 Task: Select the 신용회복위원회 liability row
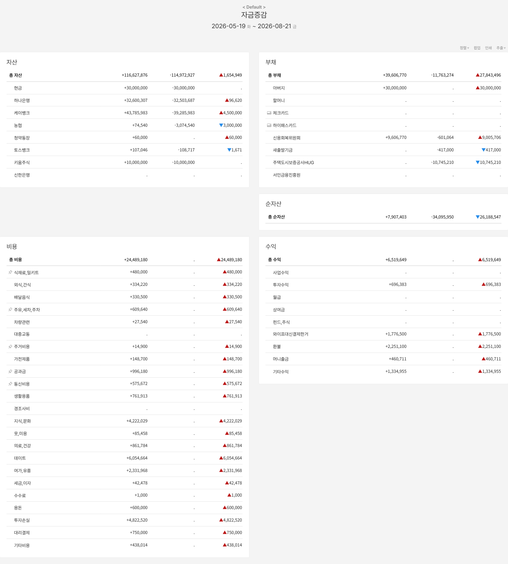pos(383,138)
